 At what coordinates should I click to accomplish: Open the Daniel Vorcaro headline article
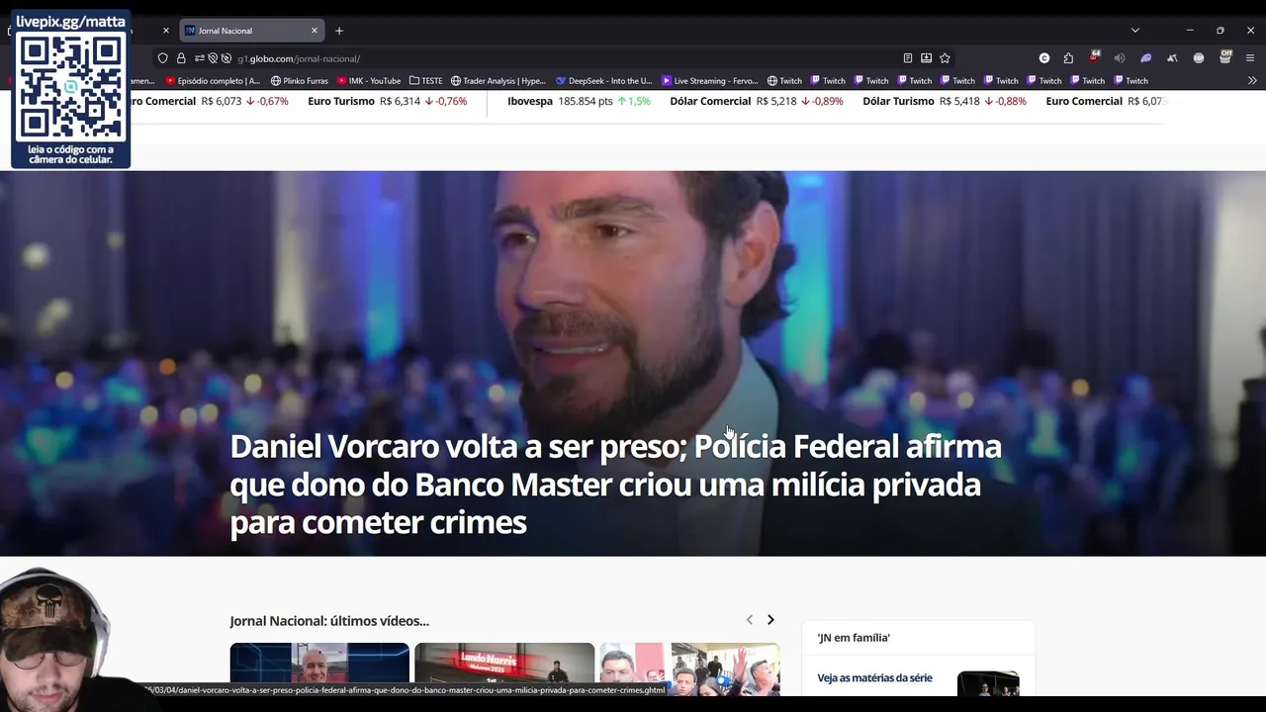point(615,485)
